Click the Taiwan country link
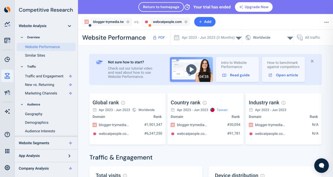 point(222,110)
